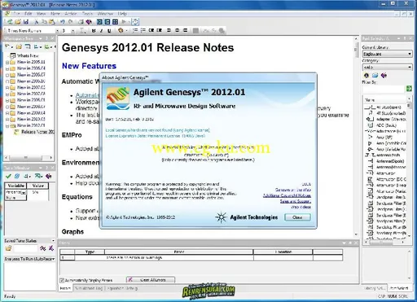Click the Clear All Errors button
This screenshot has height=302, width=417.
coord(151,280)
